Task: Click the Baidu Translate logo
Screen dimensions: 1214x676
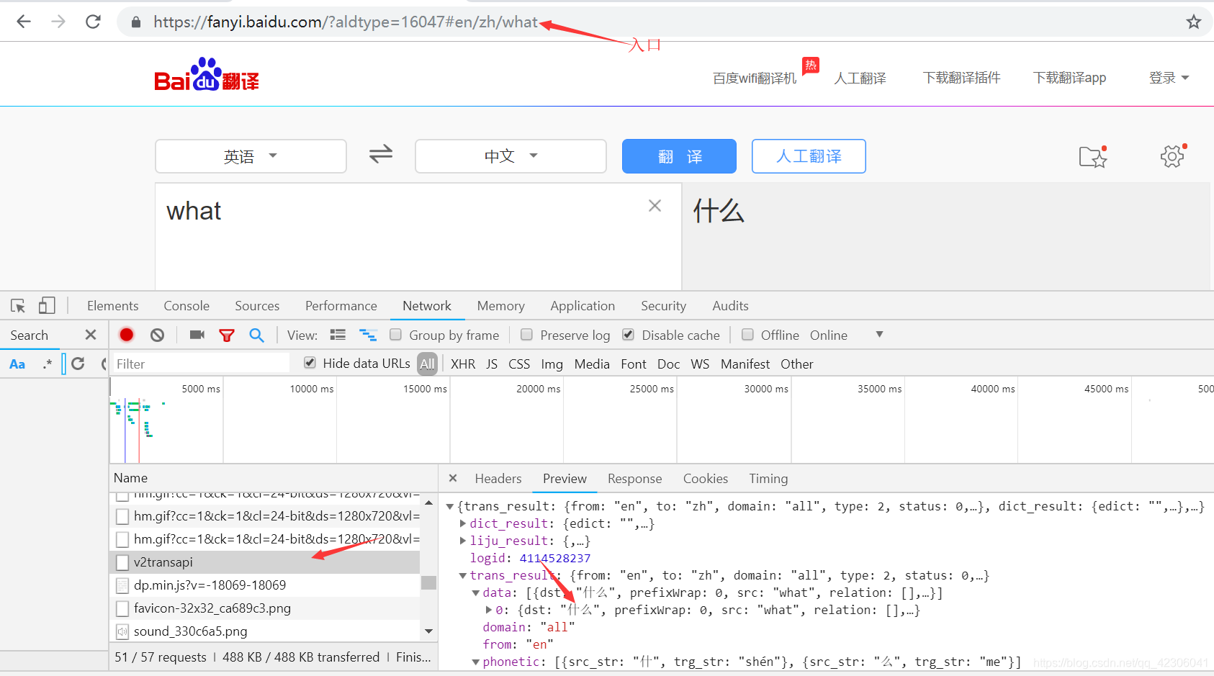Action: click(x=207, y=74)
